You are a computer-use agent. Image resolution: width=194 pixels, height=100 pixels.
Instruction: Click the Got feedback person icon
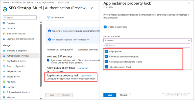point(48,17)
